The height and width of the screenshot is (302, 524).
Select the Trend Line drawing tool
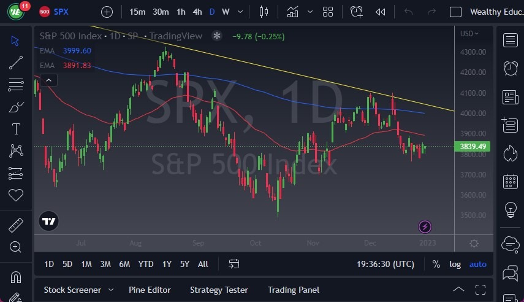(16, 62)
